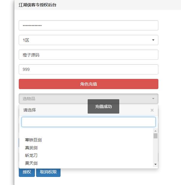
Task: Click the 江湖侠客令授权后台 page title
Action: point(37,5)
